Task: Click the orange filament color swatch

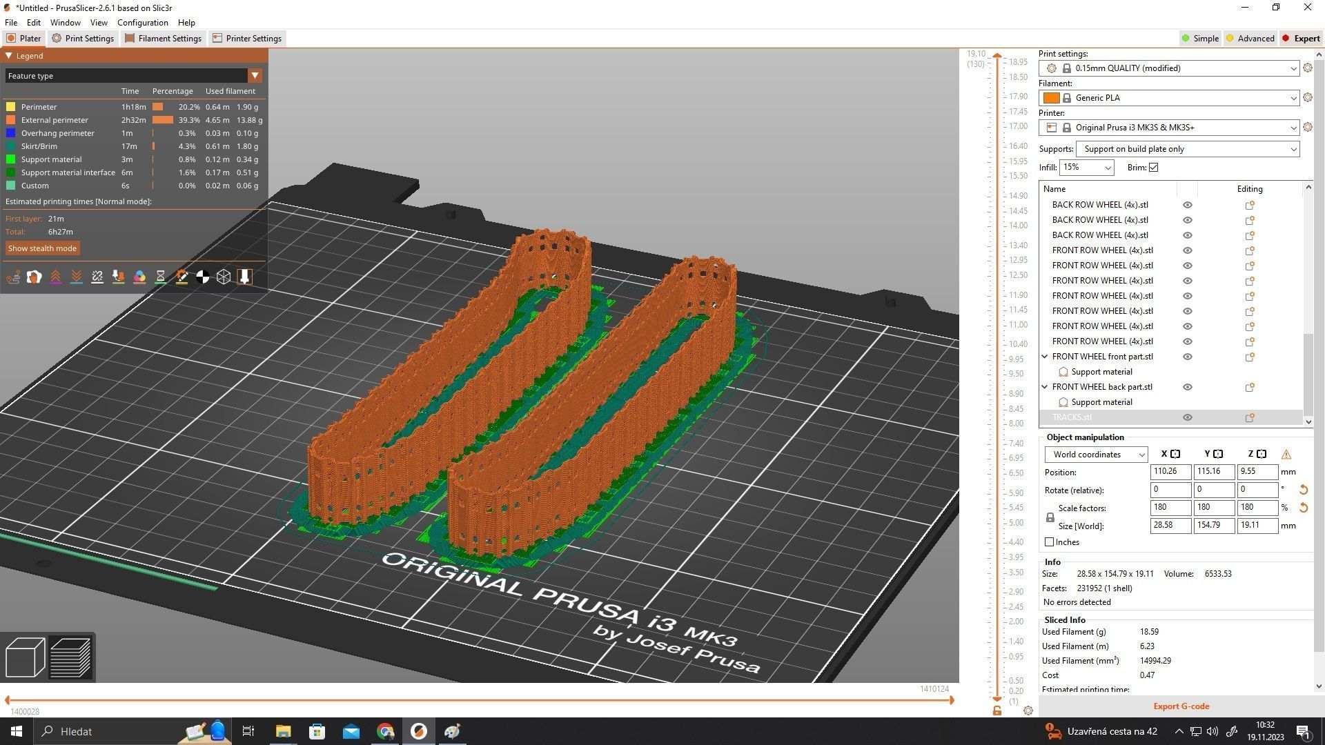Action: (1051, 98)
